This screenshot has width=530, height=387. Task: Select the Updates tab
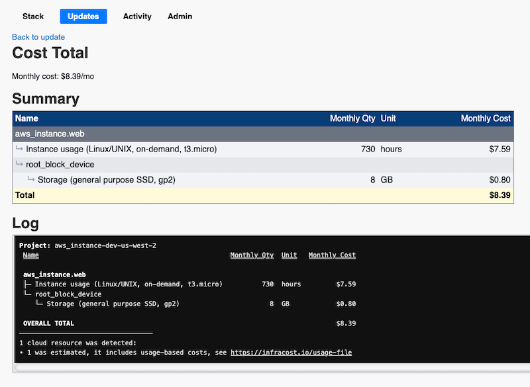(x=83, y=17)
